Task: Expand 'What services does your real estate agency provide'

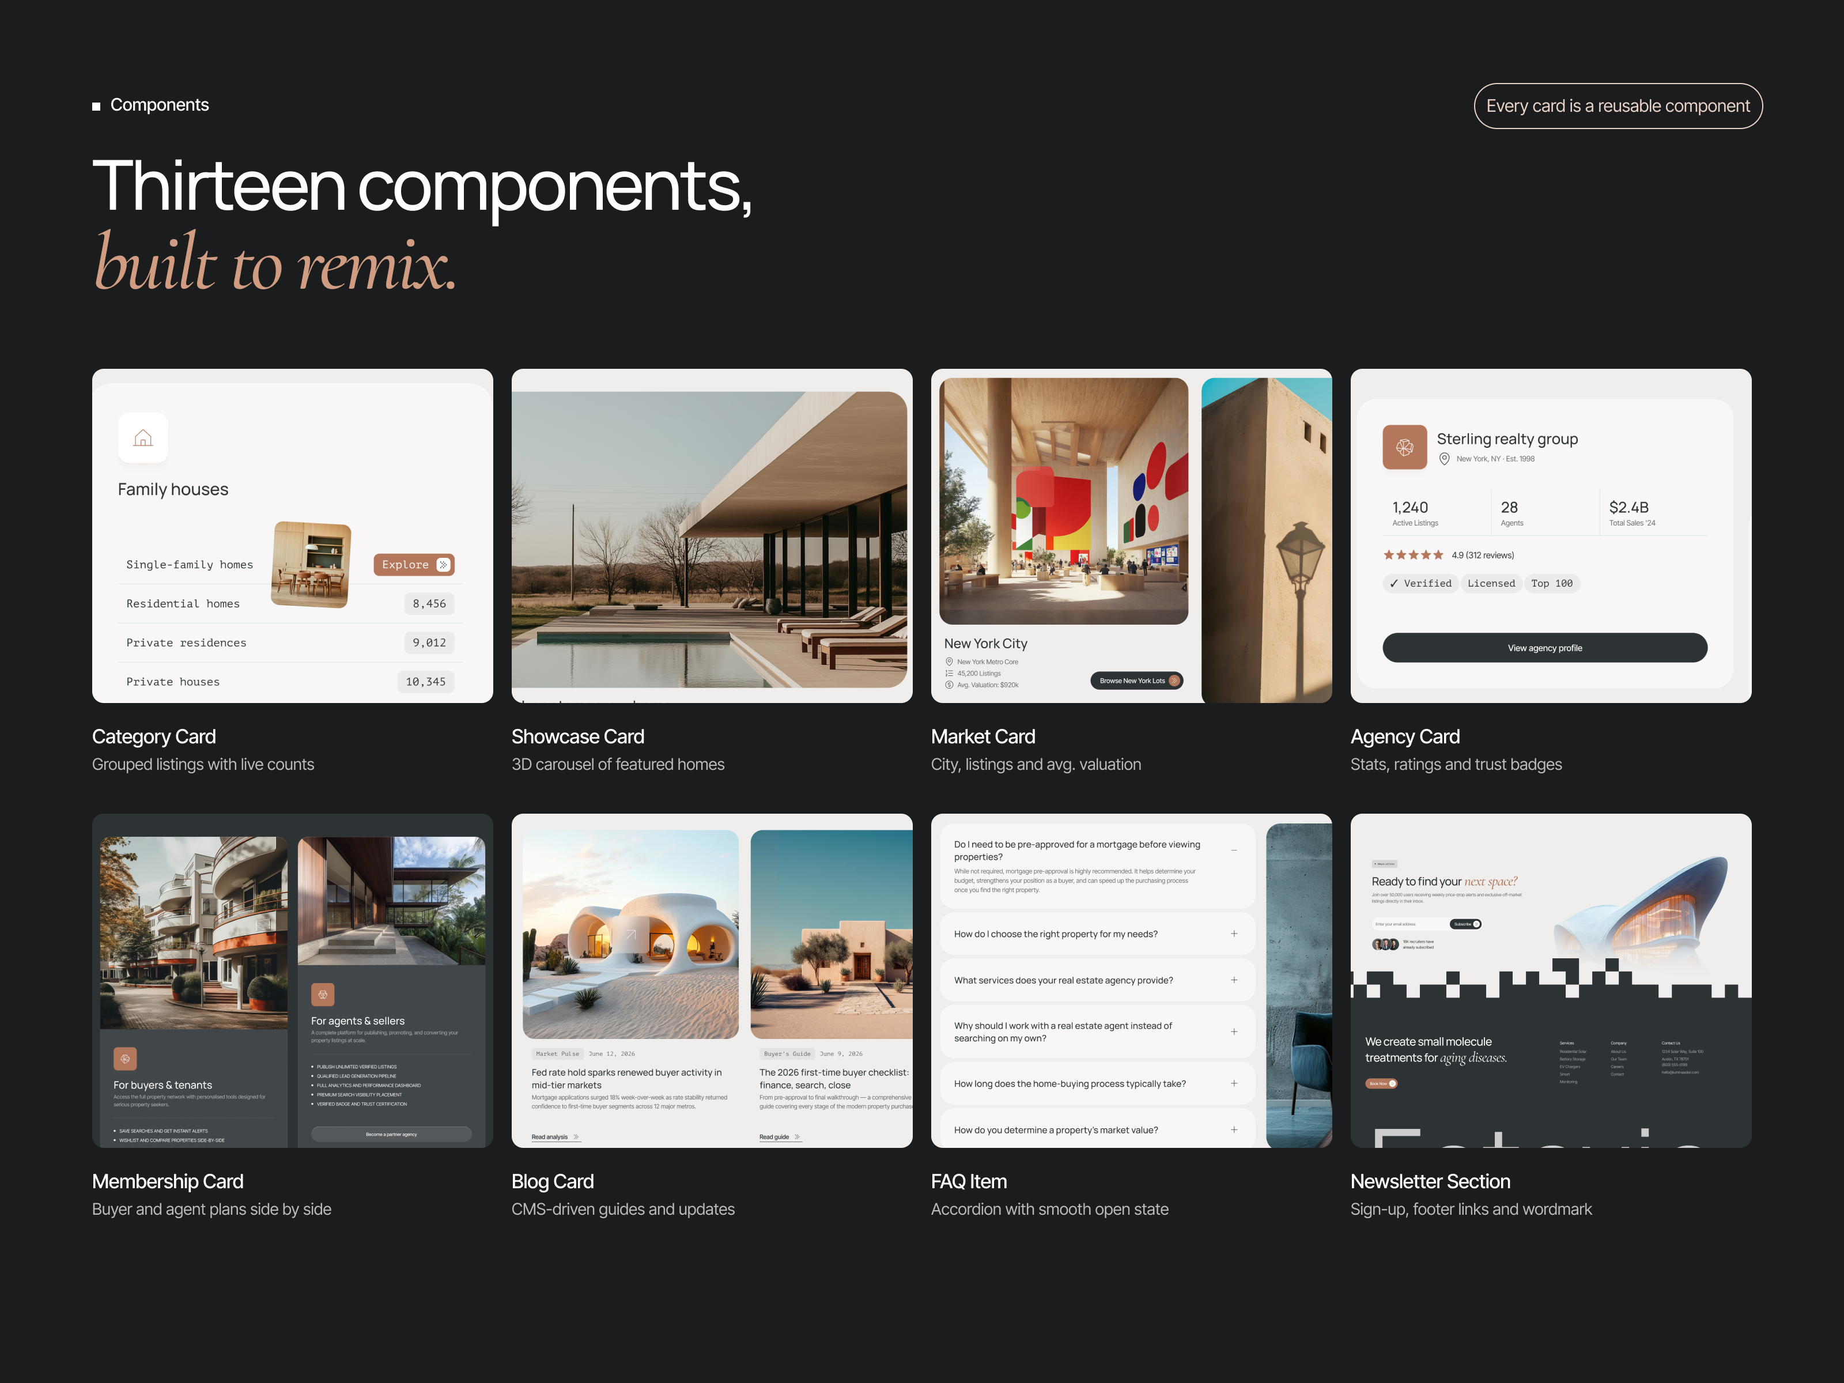Action: [1234, 980]
